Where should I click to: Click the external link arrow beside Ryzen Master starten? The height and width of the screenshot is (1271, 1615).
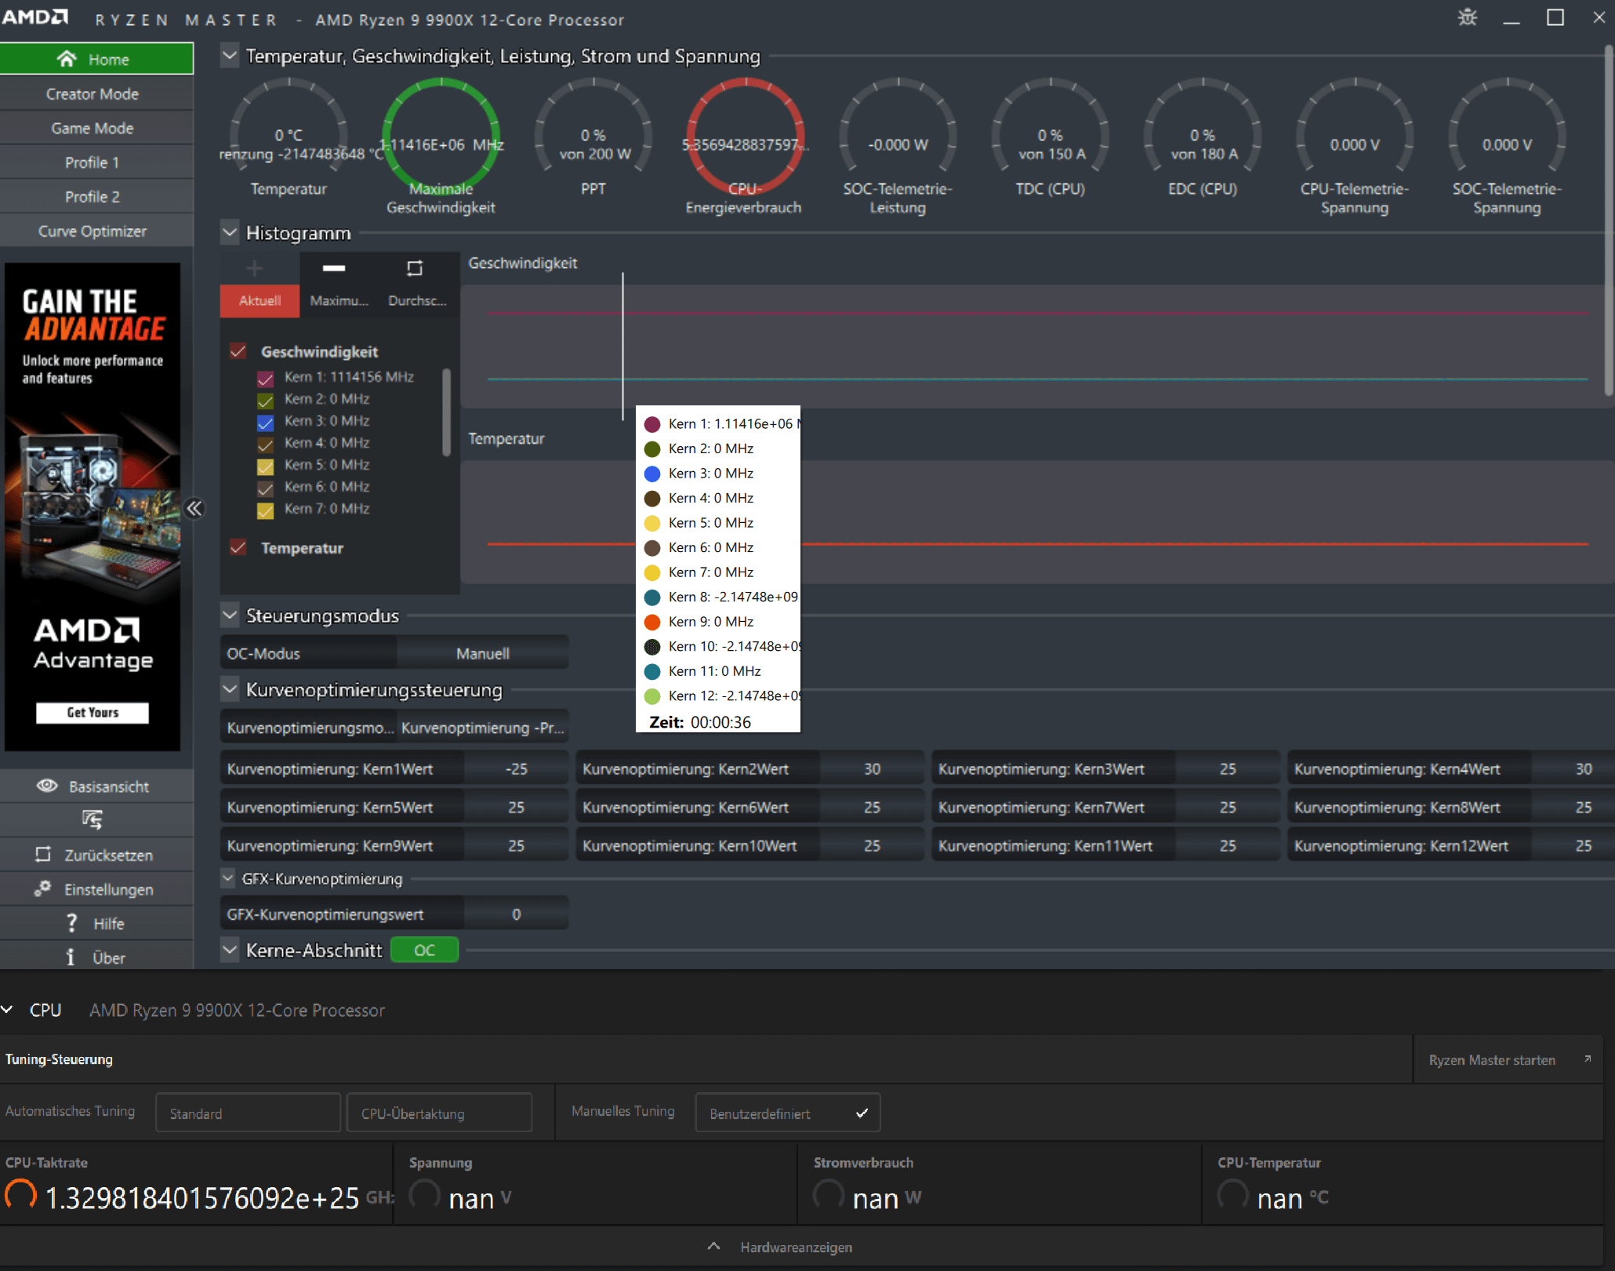(x=1588, y=1059)
